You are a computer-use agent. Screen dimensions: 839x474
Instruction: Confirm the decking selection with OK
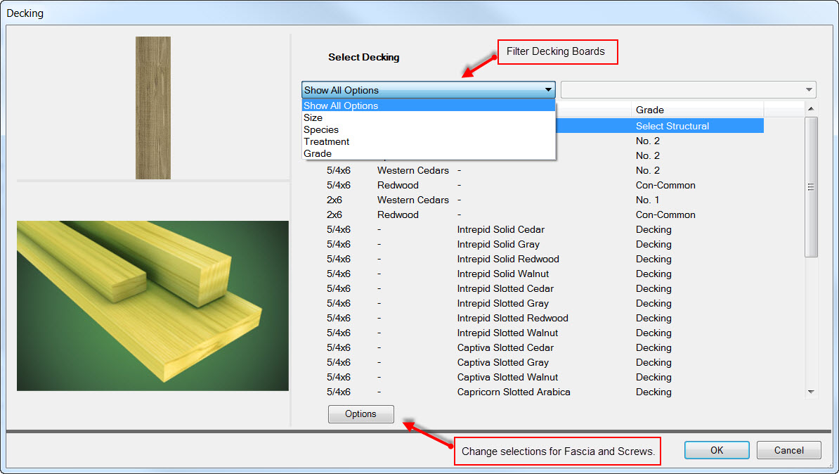717,450
